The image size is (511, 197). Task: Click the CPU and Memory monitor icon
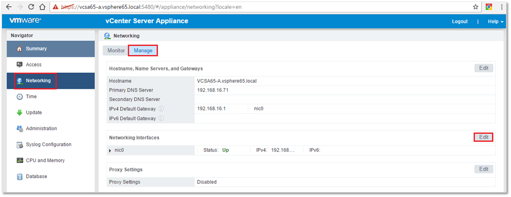[19, 160]
